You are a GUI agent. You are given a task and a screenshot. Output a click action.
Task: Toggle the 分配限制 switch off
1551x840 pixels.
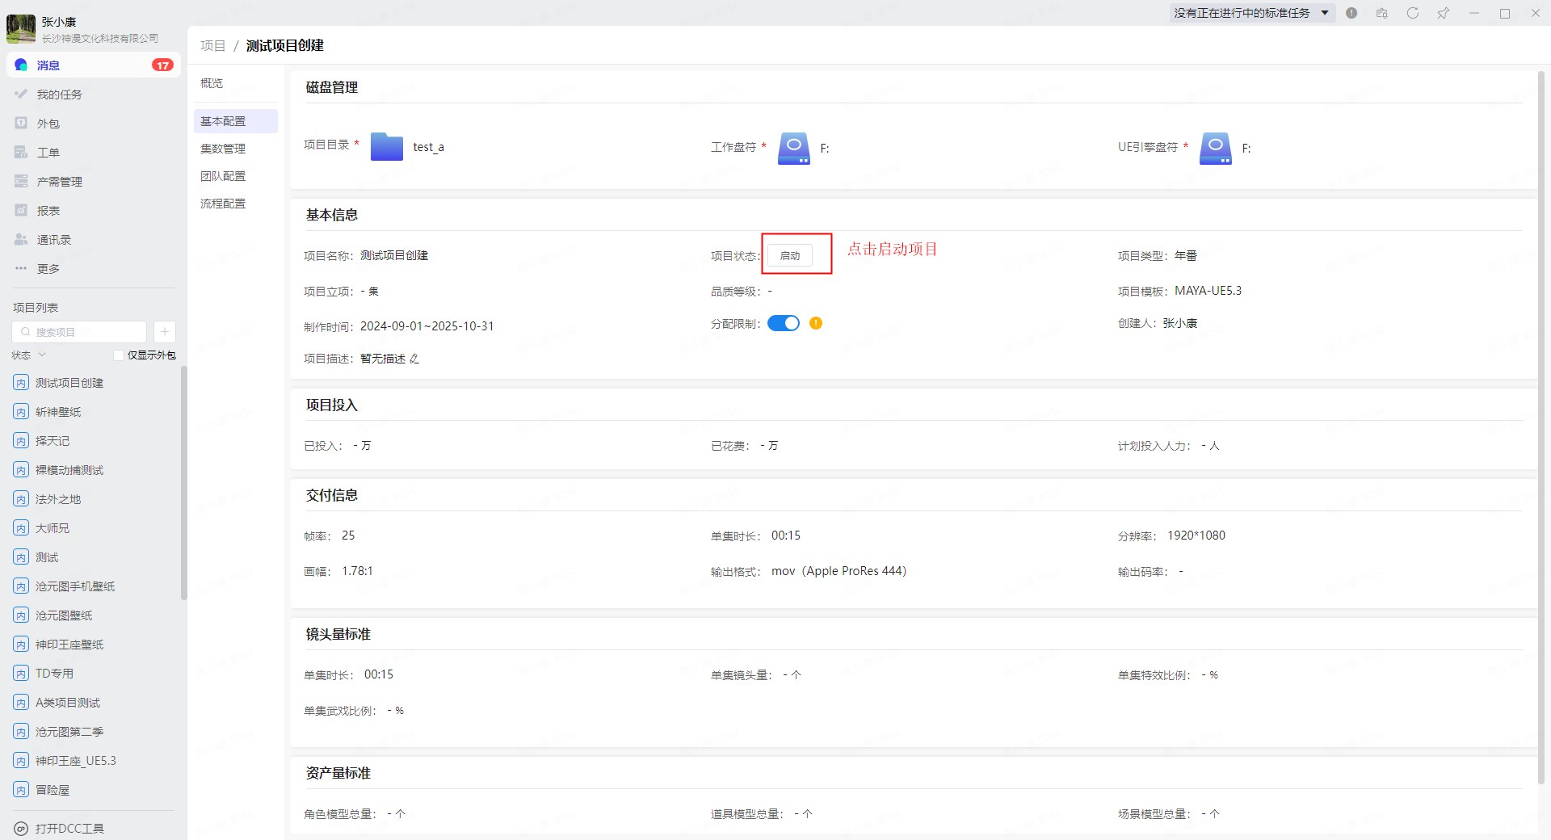783,323
